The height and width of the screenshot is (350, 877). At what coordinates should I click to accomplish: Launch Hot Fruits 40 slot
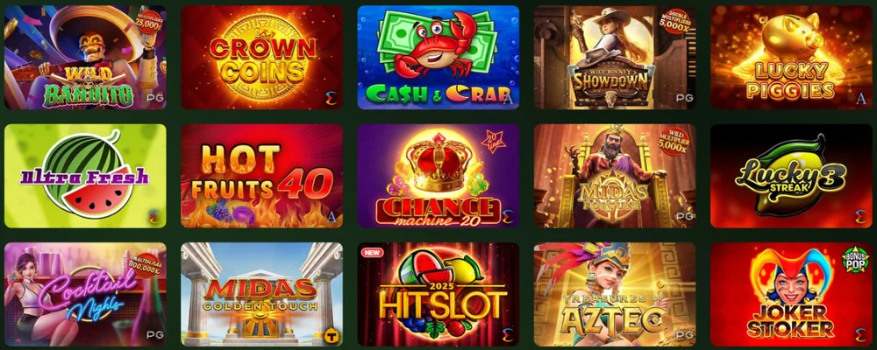click(x=261, y=176)
